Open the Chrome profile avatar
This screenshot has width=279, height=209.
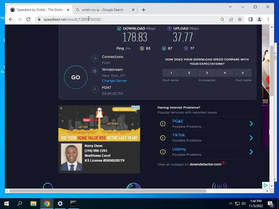pyautogui.click(x=259, y=19)
